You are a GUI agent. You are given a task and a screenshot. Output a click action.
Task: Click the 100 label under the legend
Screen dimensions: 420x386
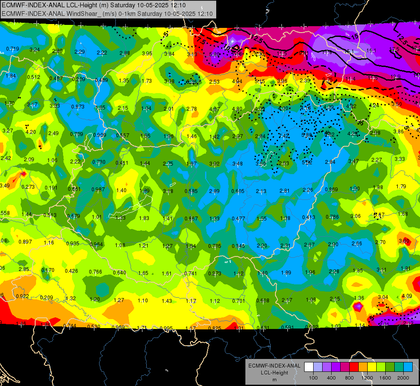(313, 378)
